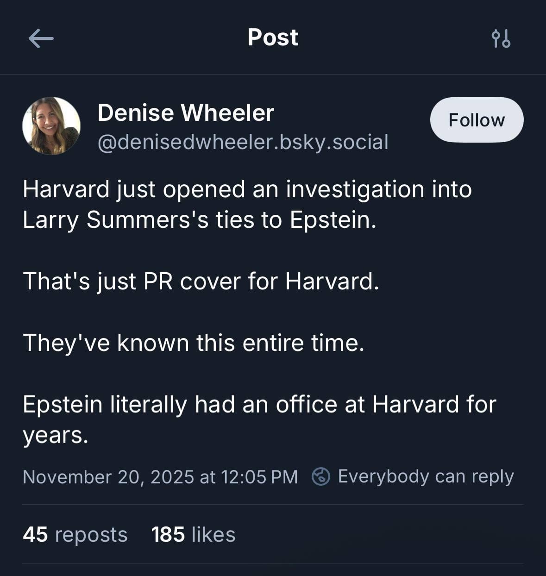Click the number 45 repost count
The height and width of the screenshot is (576, 546).
(x=35, y=534)
